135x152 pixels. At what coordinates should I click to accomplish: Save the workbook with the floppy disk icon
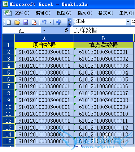pos(26,22)
